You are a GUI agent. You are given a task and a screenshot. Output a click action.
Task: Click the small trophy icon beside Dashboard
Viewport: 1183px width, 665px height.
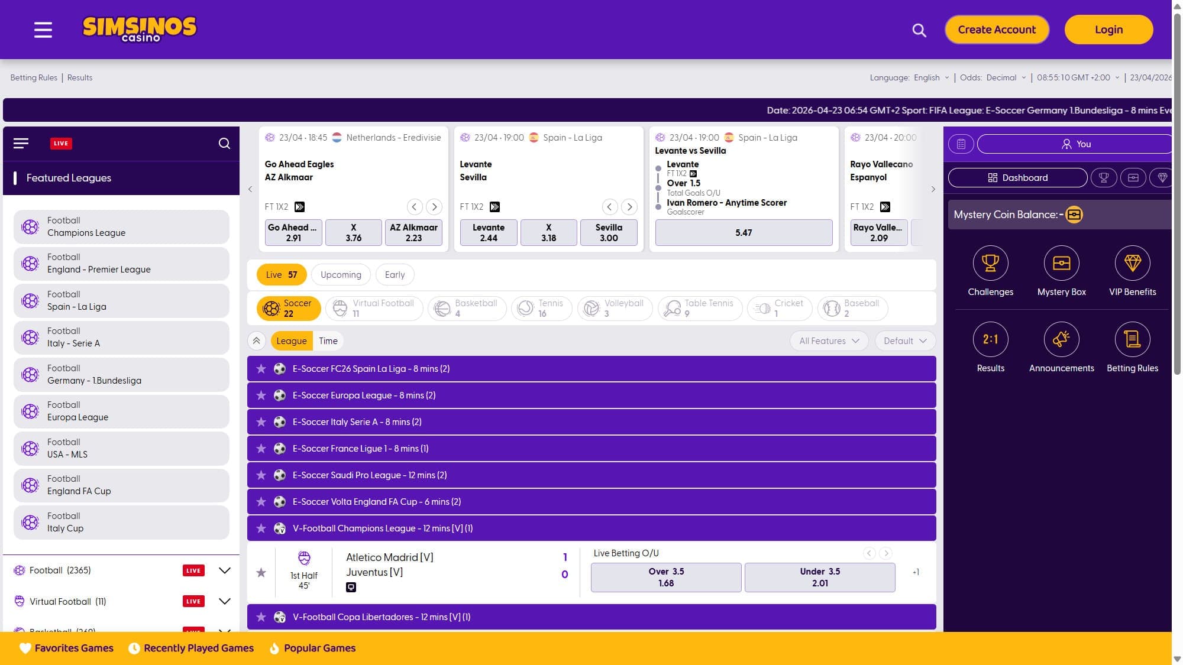coord(1104,178)
